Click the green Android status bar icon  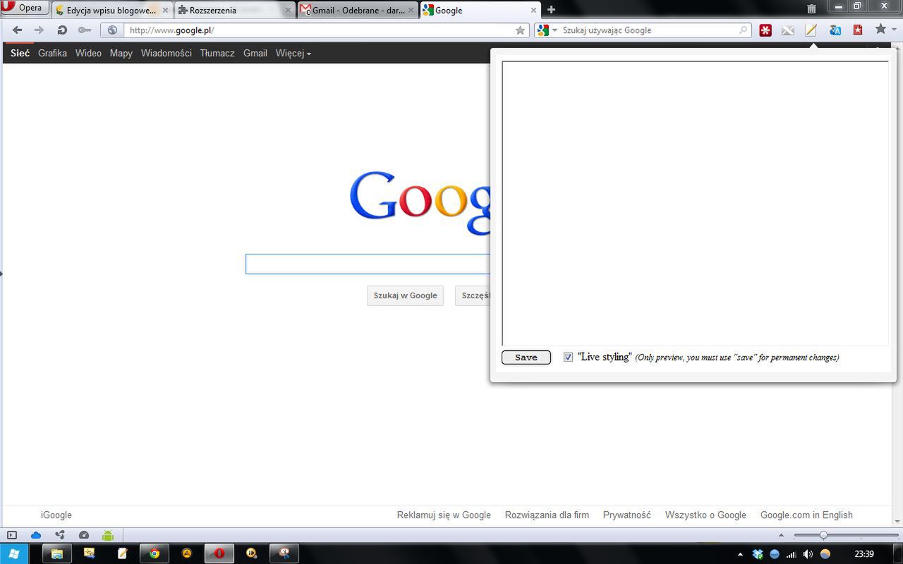click(108, 535)
